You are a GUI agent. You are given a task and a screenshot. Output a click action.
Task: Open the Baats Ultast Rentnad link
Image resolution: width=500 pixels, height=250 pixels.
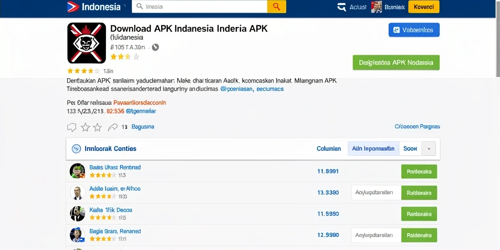pyautogui.click(x=115, y=167)
